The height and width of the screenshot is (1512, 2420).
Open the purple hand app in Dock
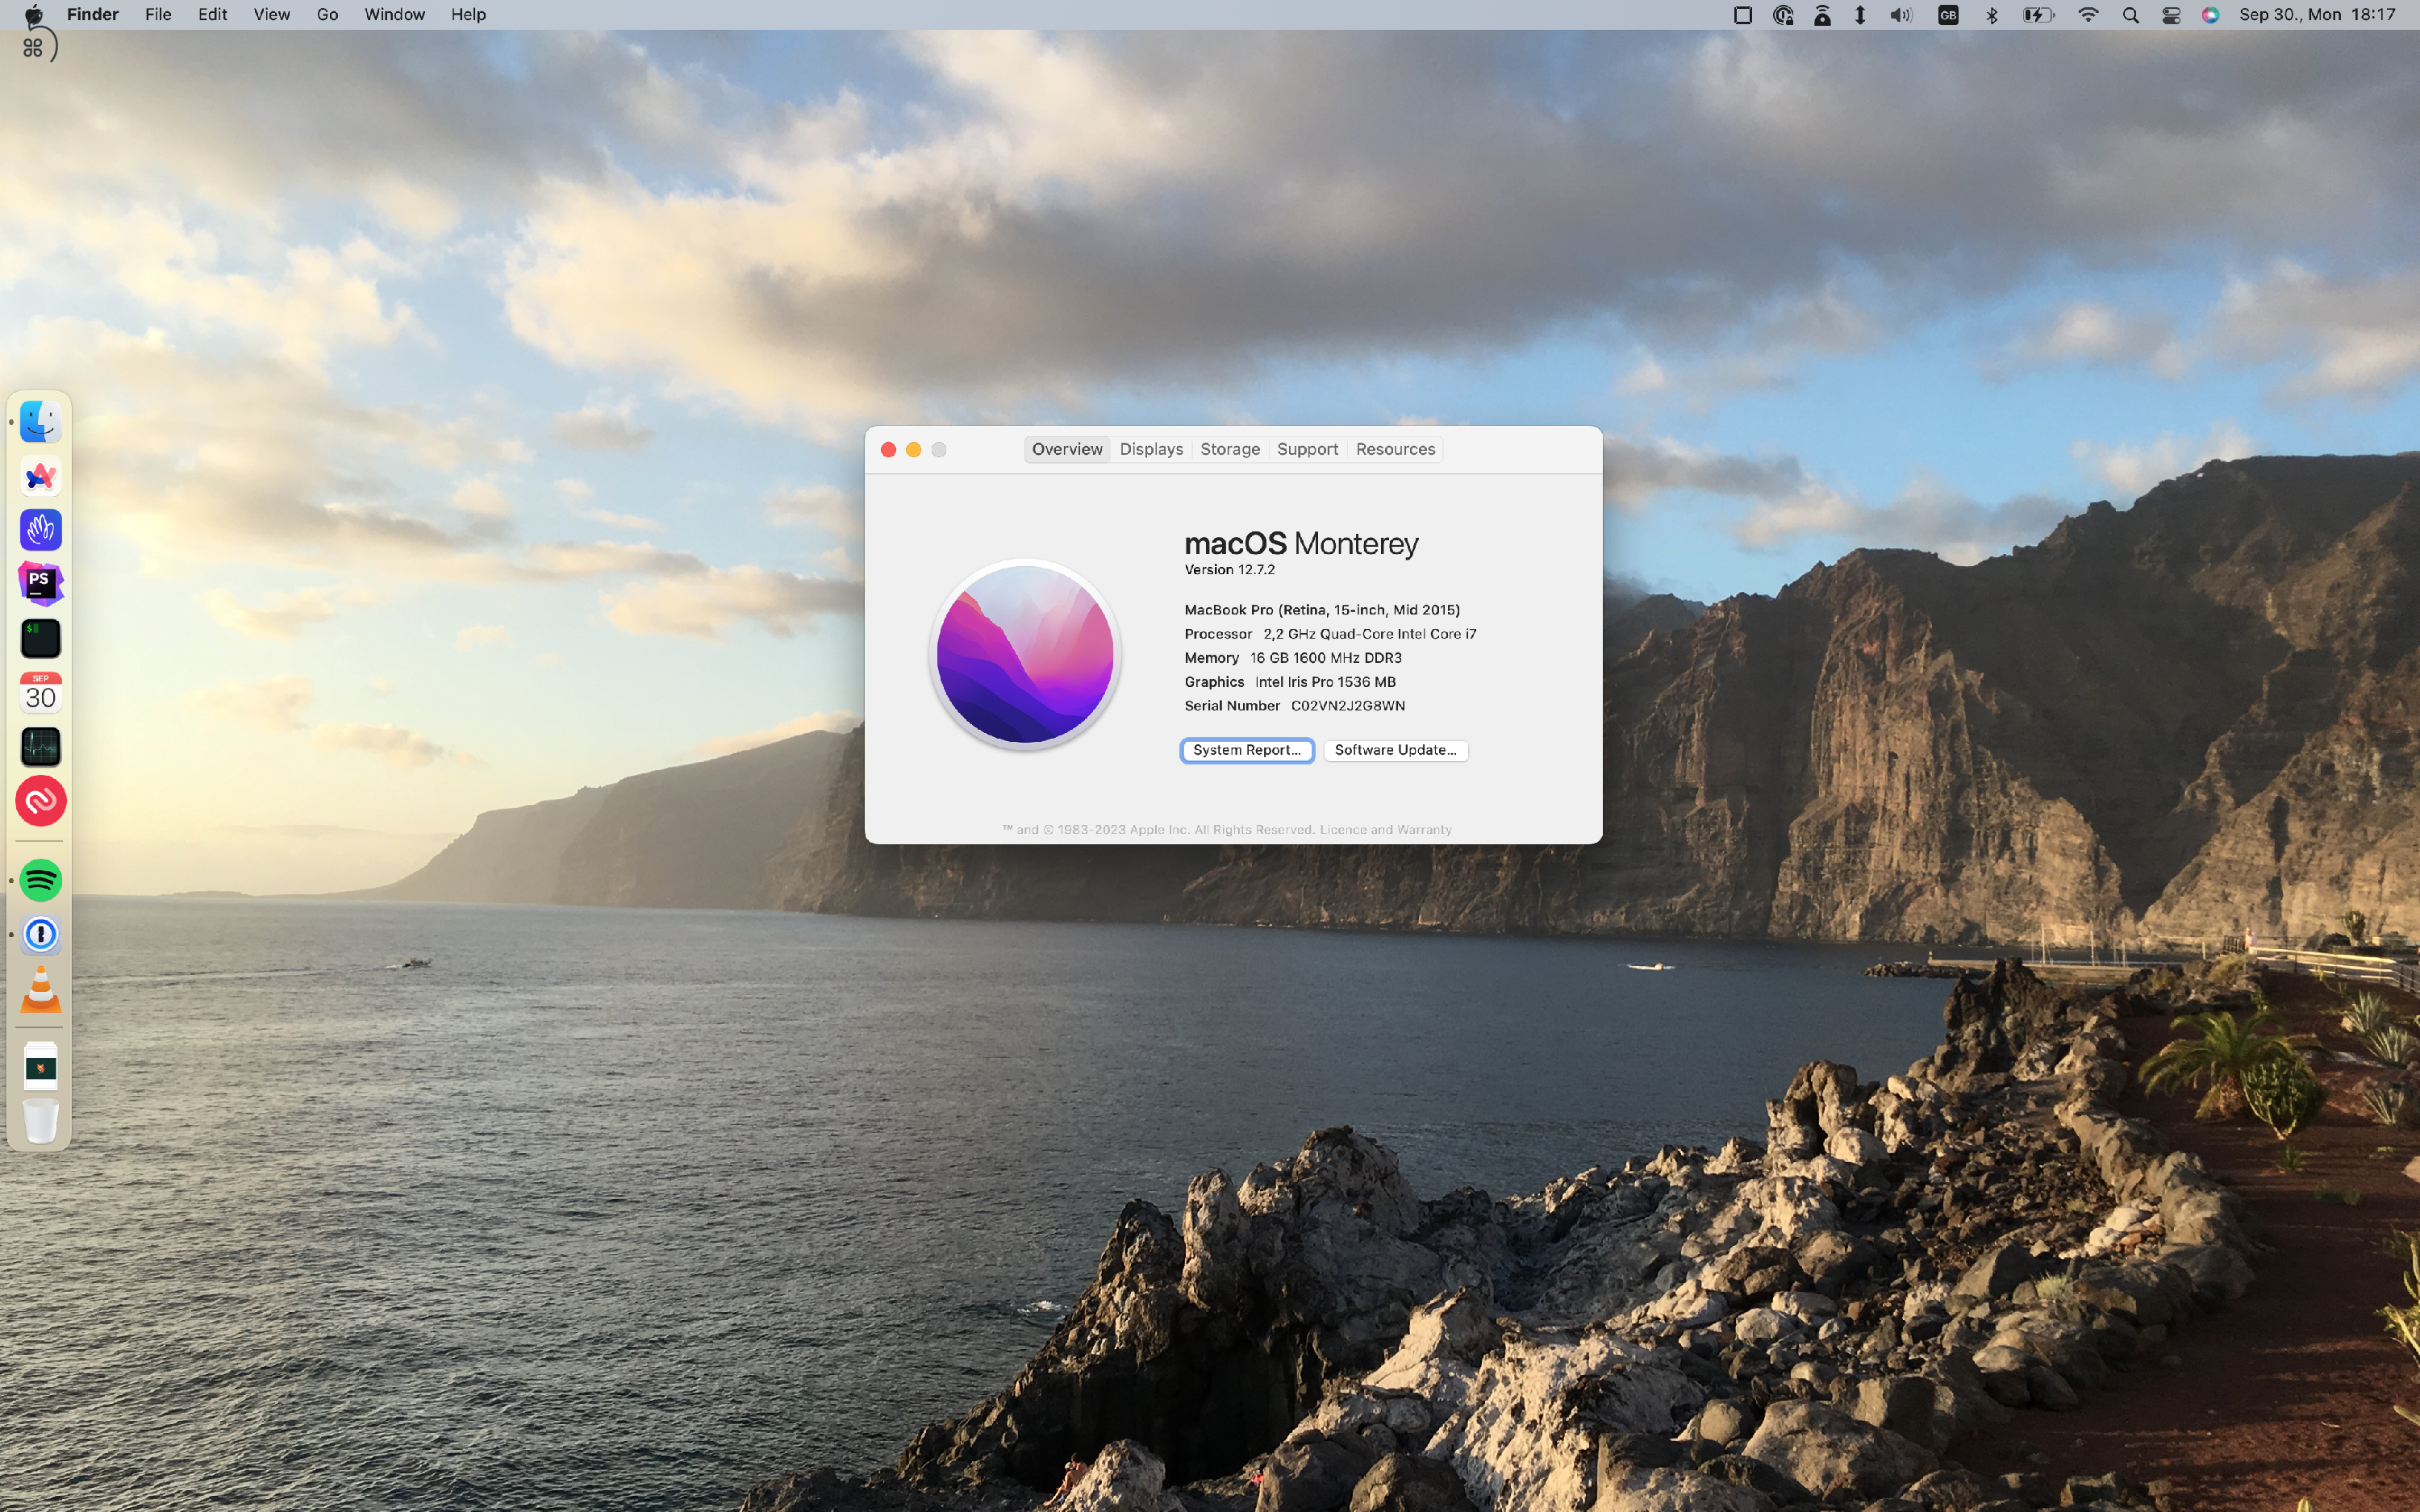tap(40, 530)
